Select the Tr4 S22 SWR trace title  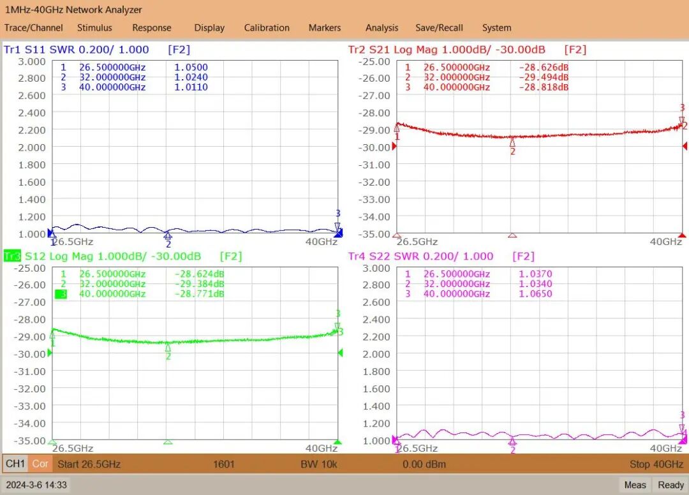point(420,256)
